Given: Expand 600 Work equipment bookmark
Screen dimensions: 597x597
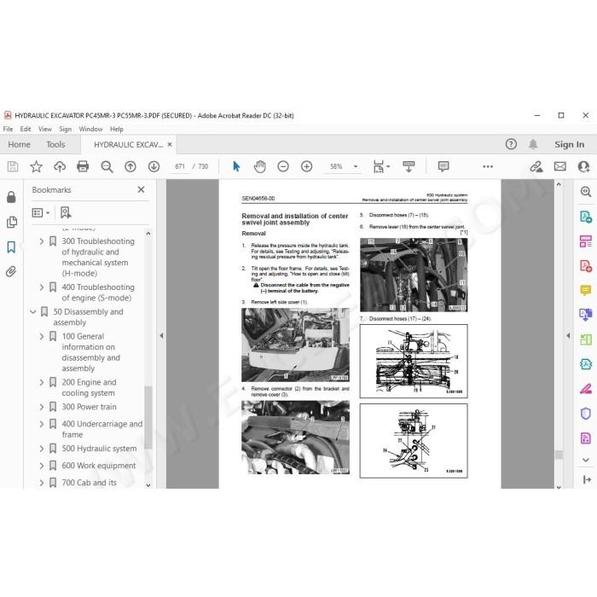Looking at the screenshot, I should click(42, 466).
